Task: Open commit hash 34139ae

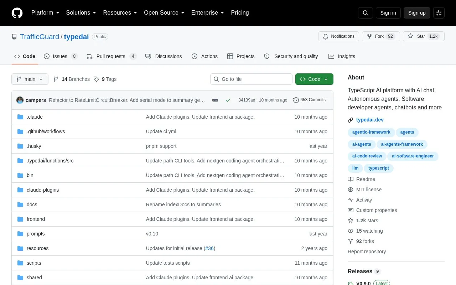Action: coord(247,100)
